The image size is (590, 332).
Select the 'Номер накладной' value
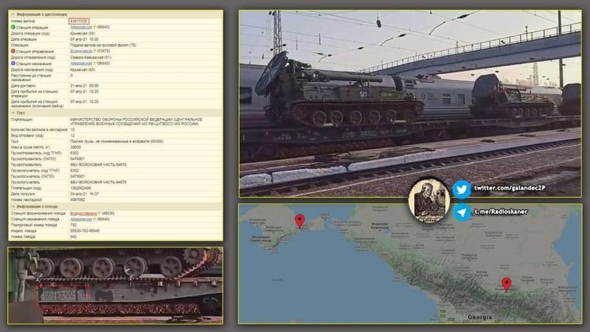[x=77, y=199]
